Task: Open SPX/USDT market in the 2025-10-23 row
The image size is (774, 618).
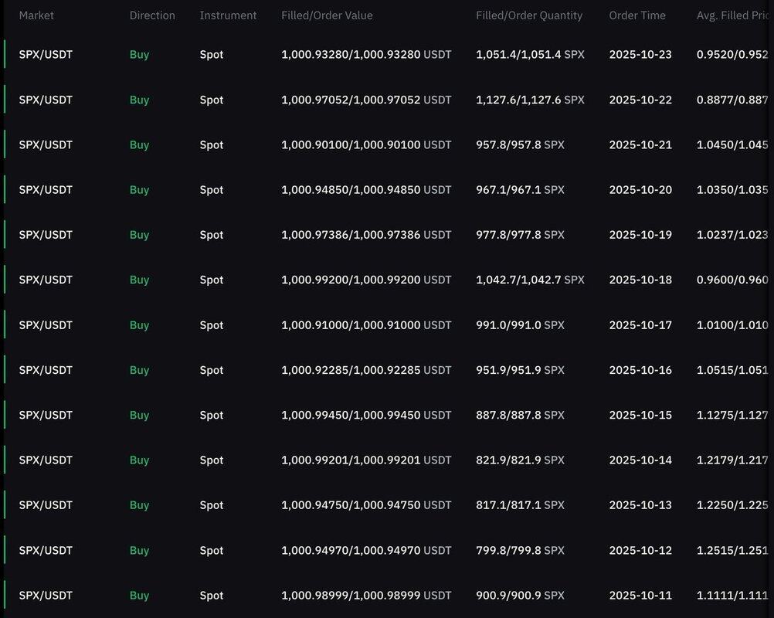Action: click(x=46, y=55)
